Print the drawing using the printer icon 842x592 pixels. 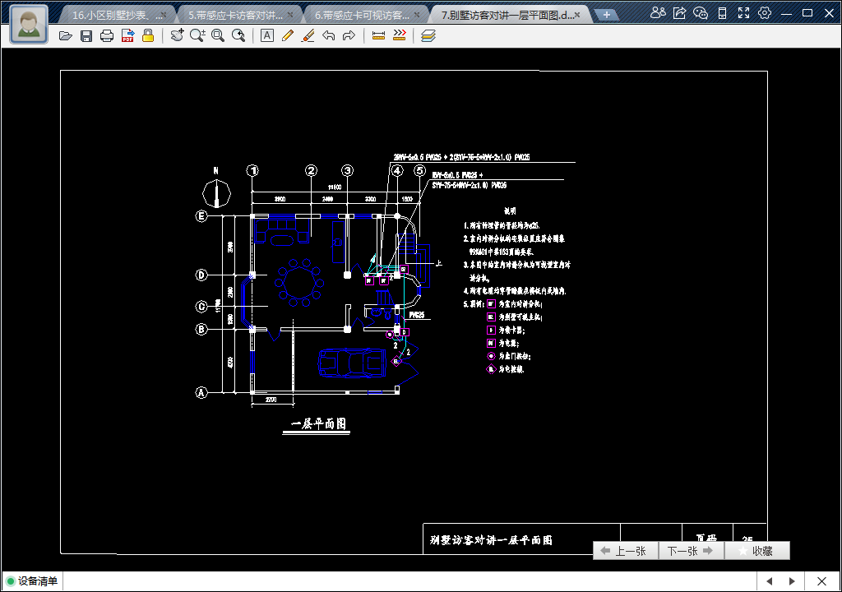coord(107,35)
